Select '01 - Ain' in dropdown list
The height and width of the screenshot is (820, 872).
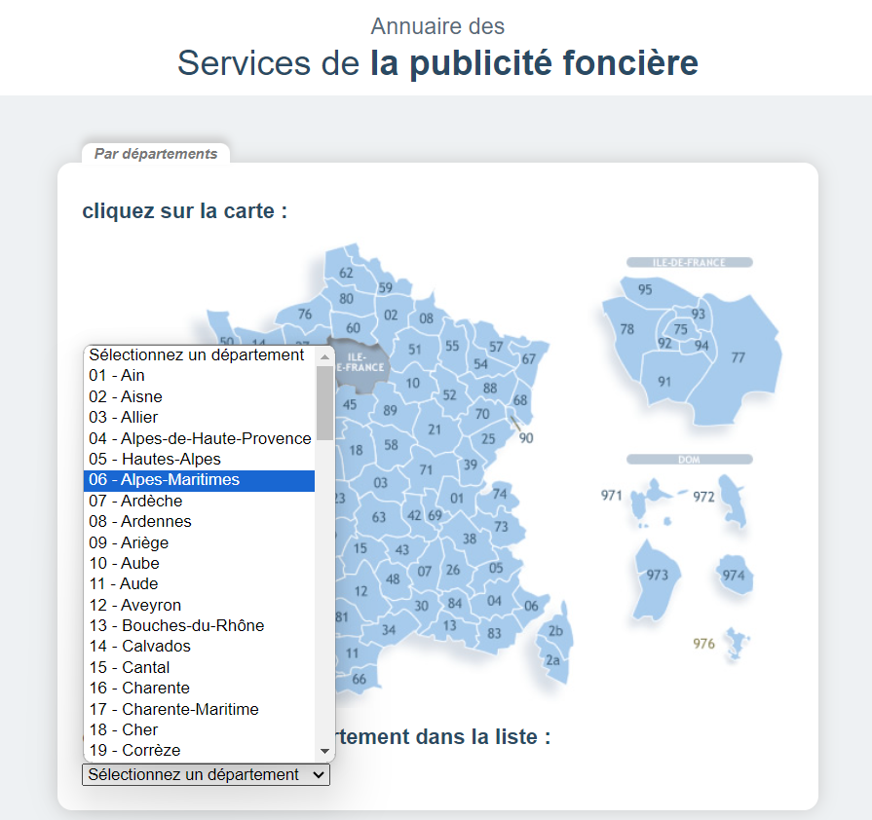point(199,375)
